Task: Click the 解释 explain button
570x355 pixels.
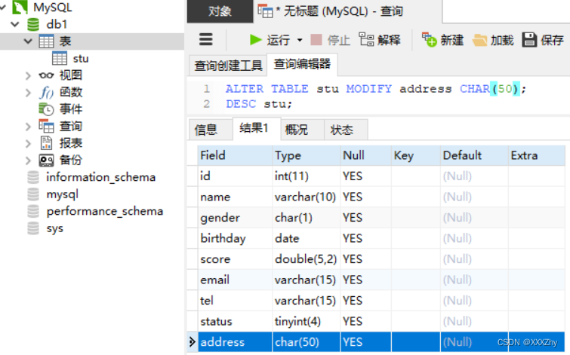Action: (x=380, y=39)
